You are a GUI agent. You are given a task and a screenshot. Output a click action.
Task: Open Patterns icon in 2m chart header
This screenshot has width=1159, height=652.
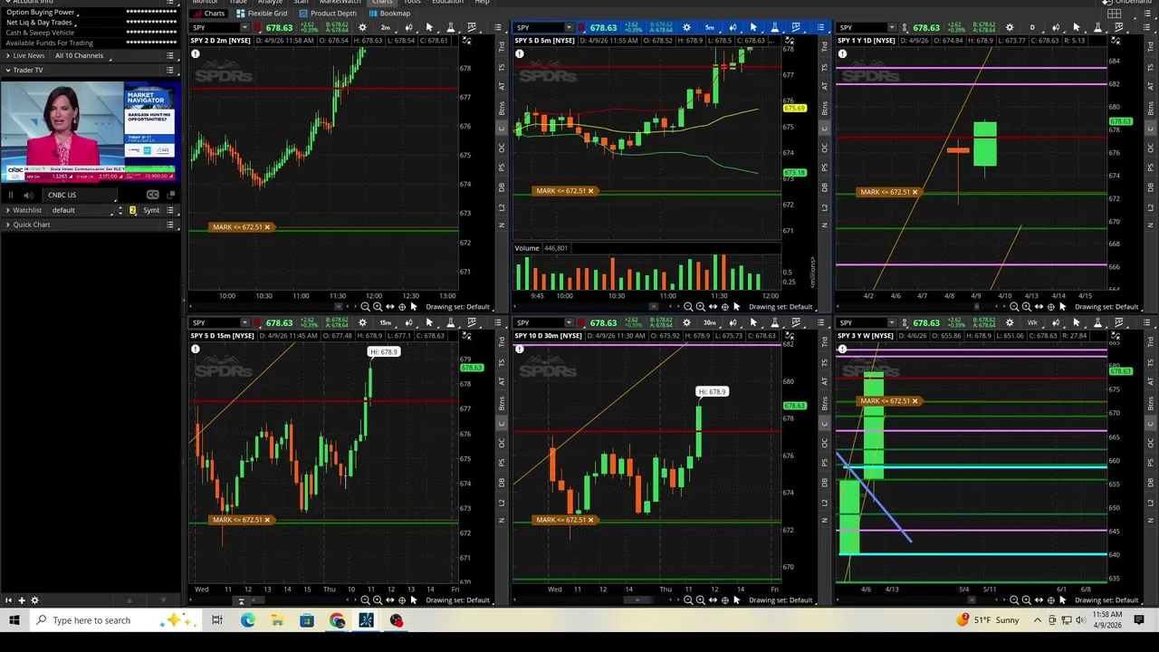472,27
